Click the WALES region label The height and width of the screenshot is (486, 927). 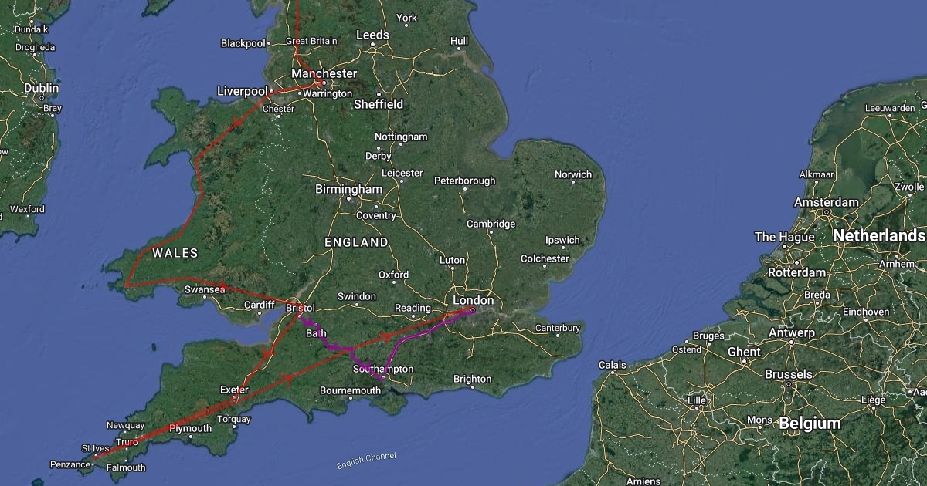[175, 253]
